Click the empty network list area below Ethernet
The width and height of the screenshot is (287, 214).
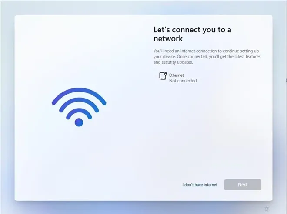coord(207,129)
